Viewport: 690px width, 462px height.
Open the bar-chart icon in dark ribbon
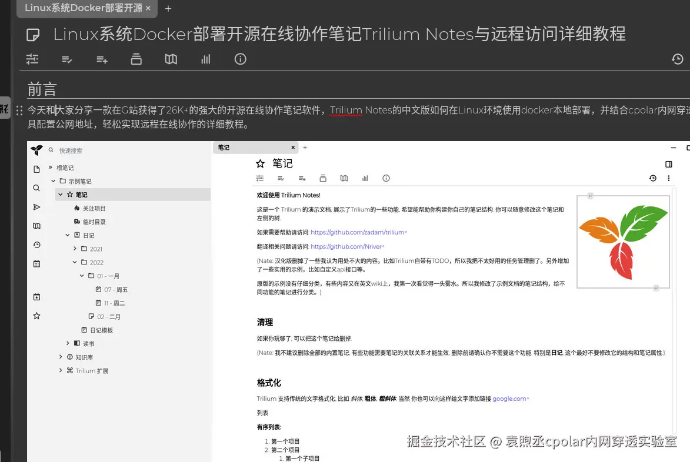click(x=205, y=59)
